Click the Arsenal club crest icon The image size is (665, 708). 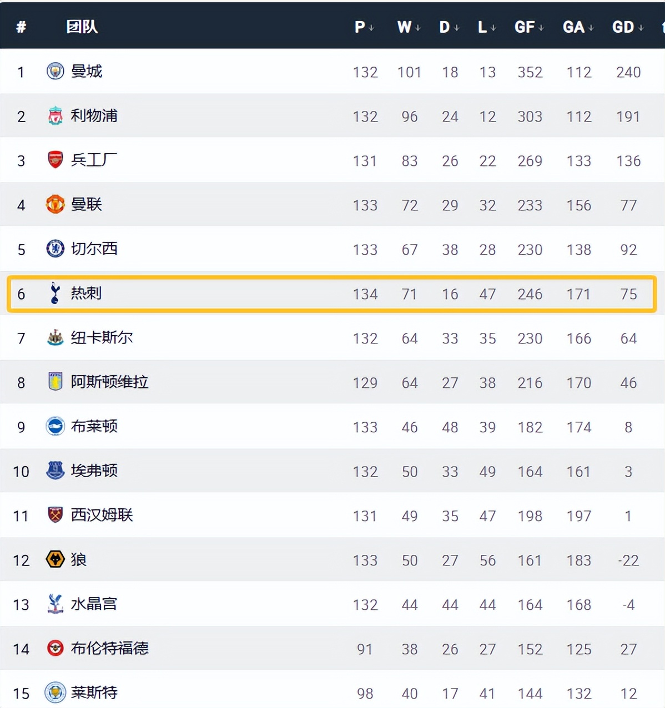[55, 160]
